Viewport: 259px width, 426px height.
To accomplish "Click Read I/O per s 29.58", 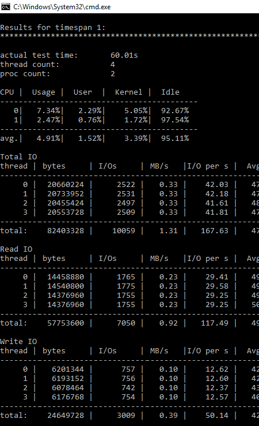I will pyautogui.click(x=217, y=286).
